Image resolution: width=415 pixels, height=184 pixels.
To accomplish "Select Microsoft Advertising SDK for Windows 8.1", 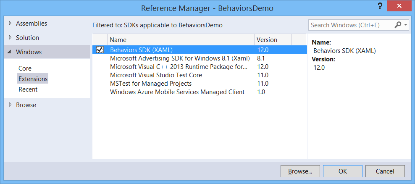I will 200,58.
